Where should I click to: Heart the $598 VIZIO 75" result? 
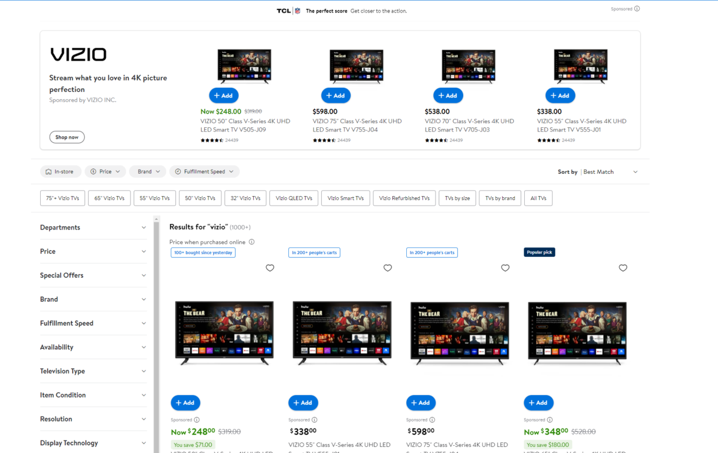pyautogui.click(x=505, y=268)
